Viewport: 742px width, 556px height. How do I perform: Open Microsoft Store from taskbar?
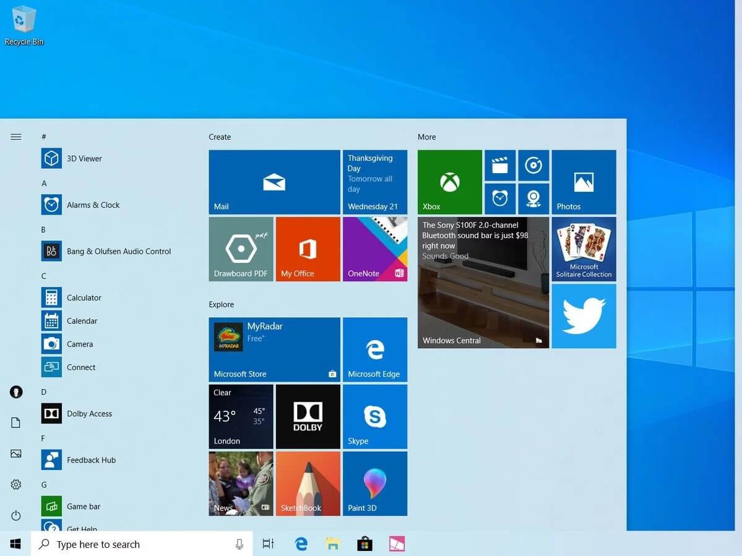click(365, 544)
